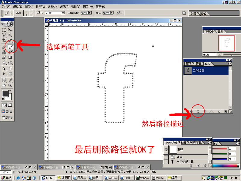Toggle history brush source for 文字蒙版工具 state
Viewport: 241px width, 181px height.
tap(166, 162)
